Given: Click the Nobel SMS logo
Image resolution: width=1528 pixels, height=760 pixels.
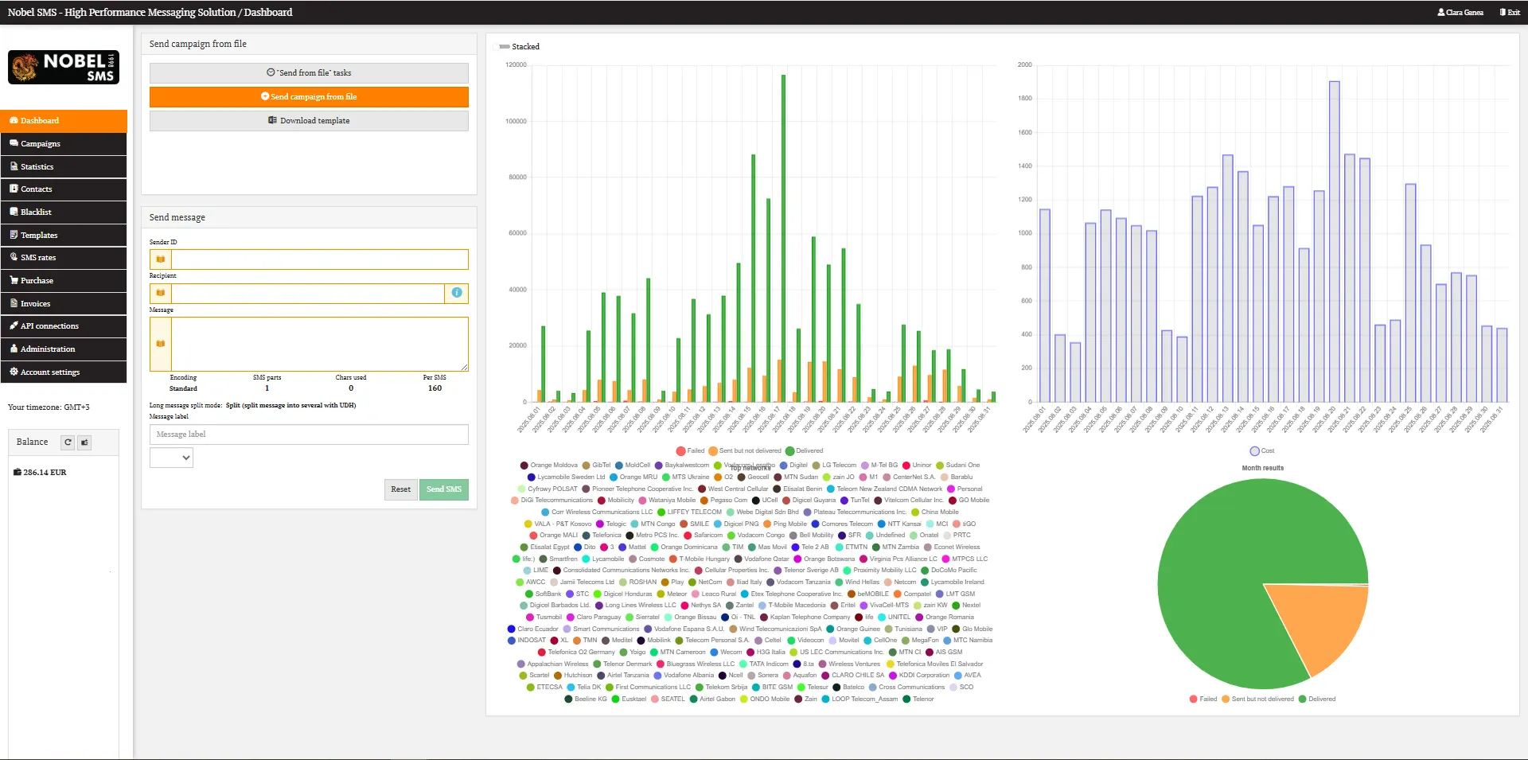Looking at the screenshot, I should pos(64,67).
